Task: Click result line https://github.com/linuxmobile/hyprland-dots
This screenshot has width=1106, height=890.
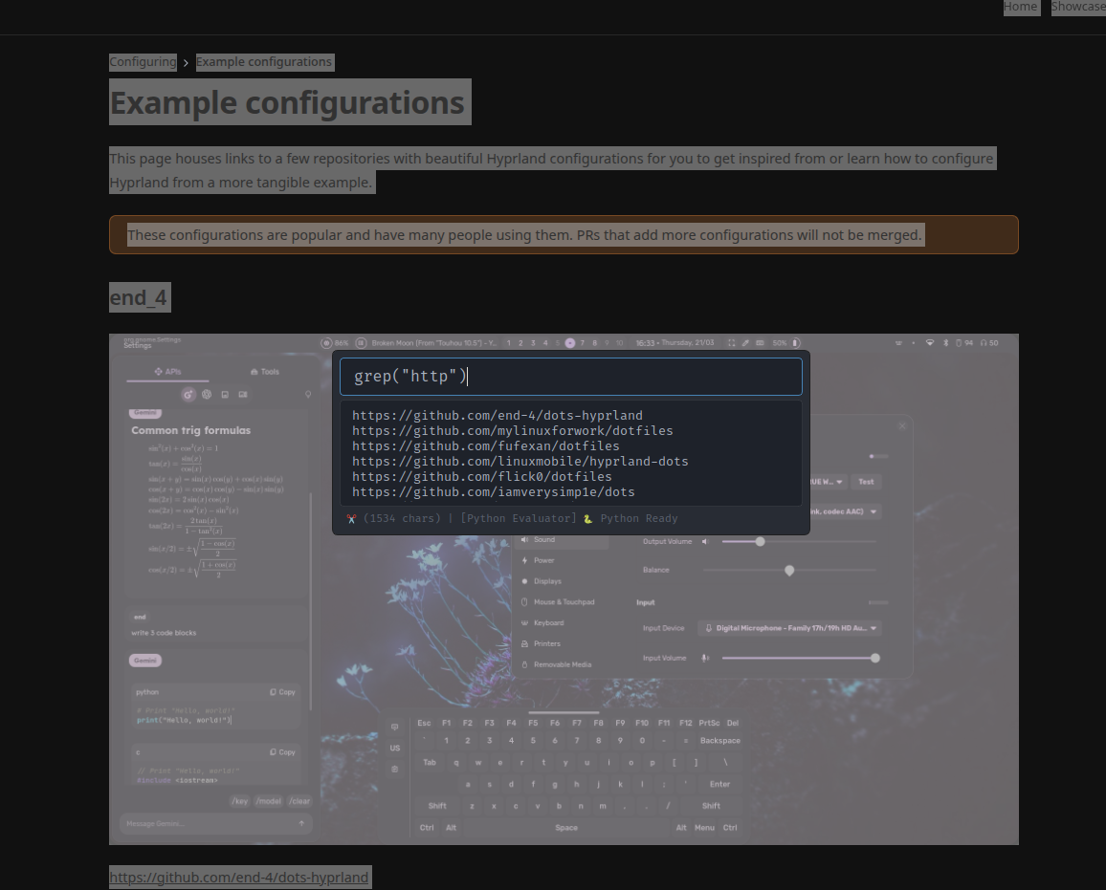Action: 520,462
